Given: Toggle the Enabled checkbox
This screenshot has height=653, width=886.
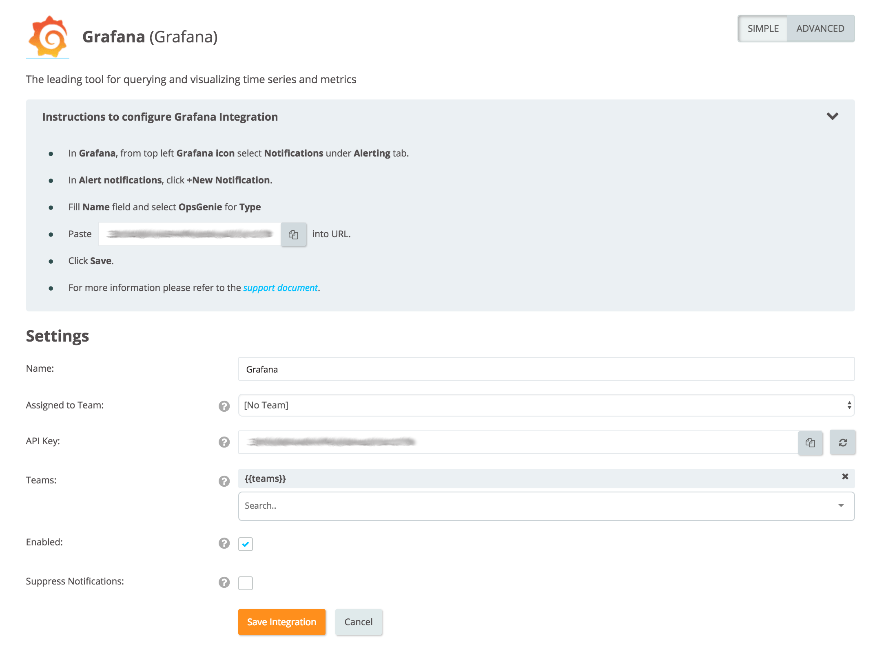Looking at the screenshot, I should 246,543.
